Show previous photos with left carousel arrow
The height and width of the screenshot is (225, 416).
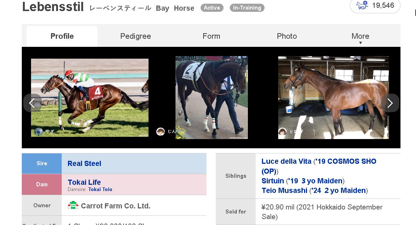32,103
